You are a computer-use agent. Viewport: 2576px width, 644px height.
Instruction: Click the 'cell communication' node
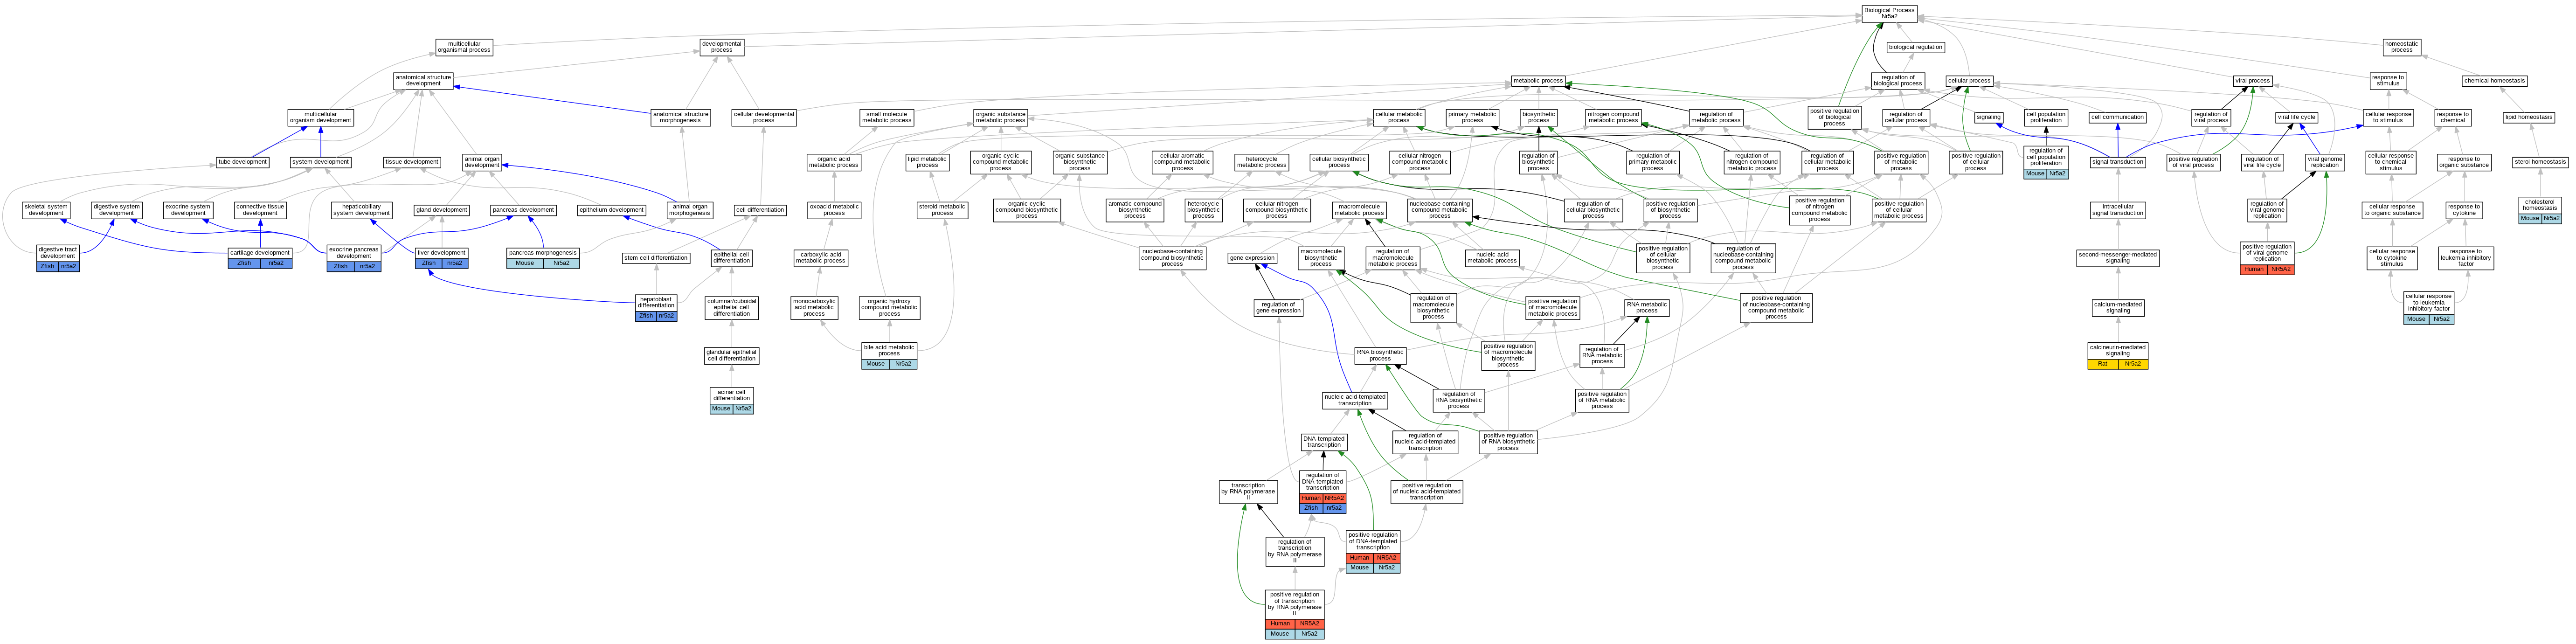tap(2117, 117)
